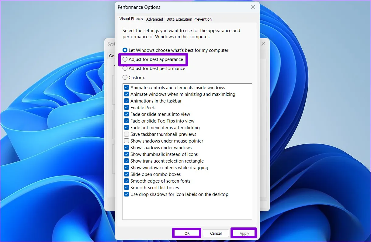Screen dimensions: 371x242
Task: Confirm changes with the OK button
Action: [x=186, y=233]
